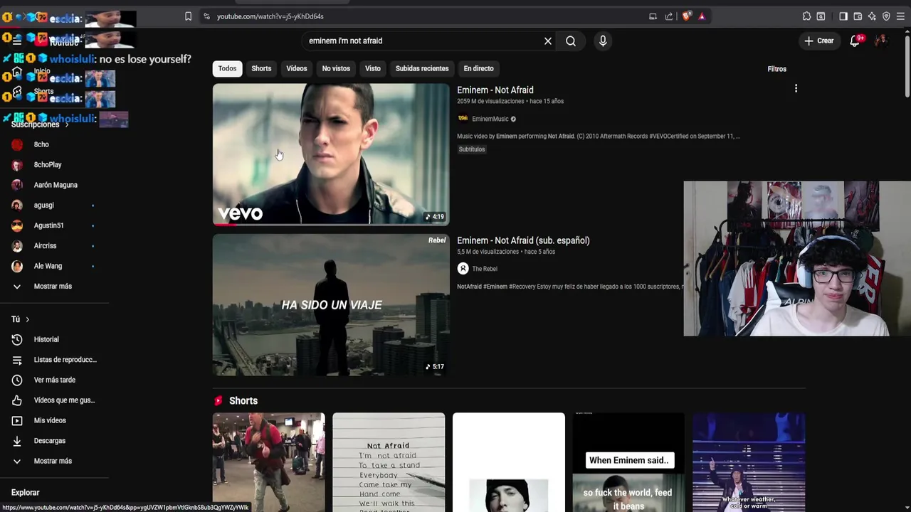The image size is (911, 512).
Task: Click the EminemMusic channel logo
Action: [463, 119]
